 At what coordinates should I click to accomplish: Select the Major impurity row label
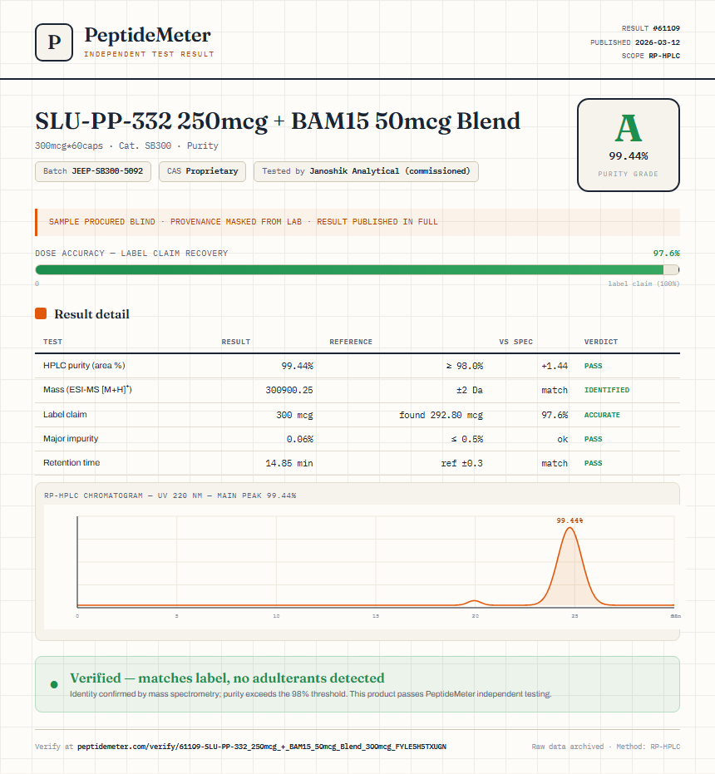71,438
